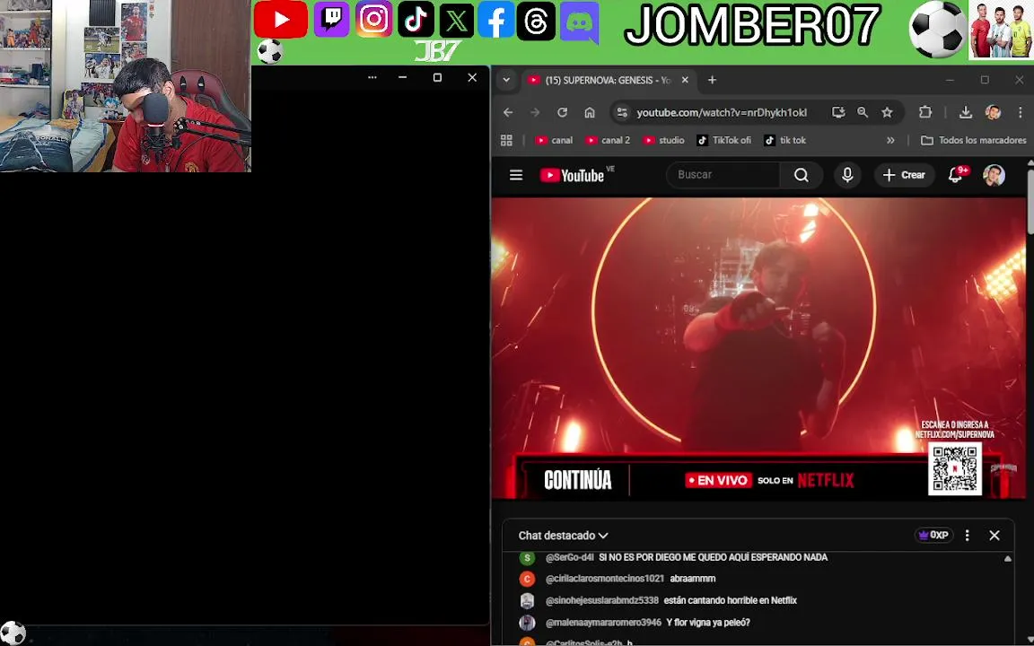Screen dimensions: 1034x646
Task: Click the Facebook icon in stream banner
Action: [x=495, y=21]
